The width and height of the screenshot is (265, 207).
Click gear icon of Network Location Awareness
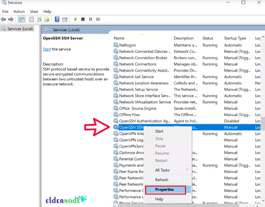pyautogui.click(x=116, y=83)
